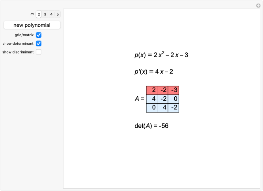Image resolution: width=263 pixels, height=191 pixels.
Task: Uncheck the grid/matrix checkbox
Action: tap(39, 35)
